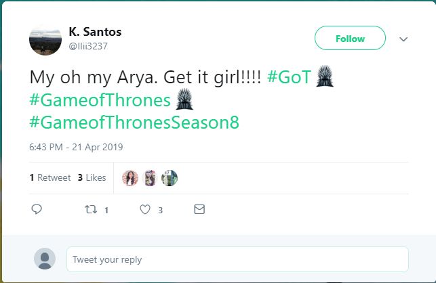436x283 pixels.
Task: Click the third liker's avatar
Action: [x=170, y=177]
